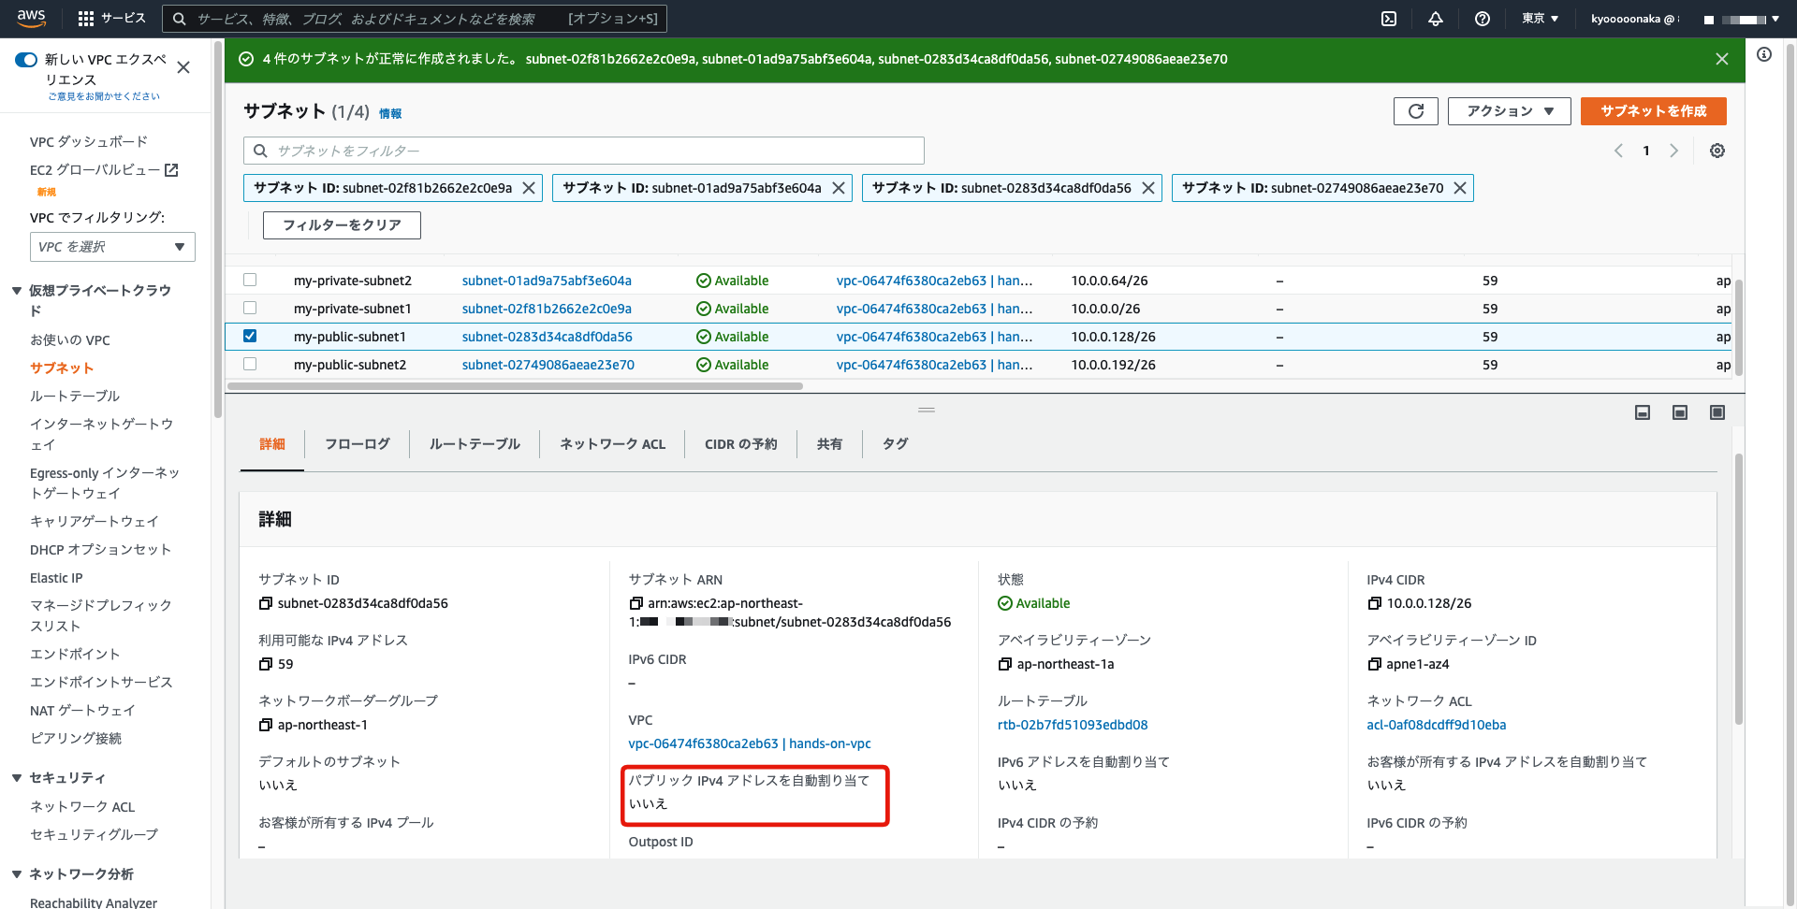Switch to the タグ tab
1797x909 pixels.
pyautogui.click(x=896, y=444)
